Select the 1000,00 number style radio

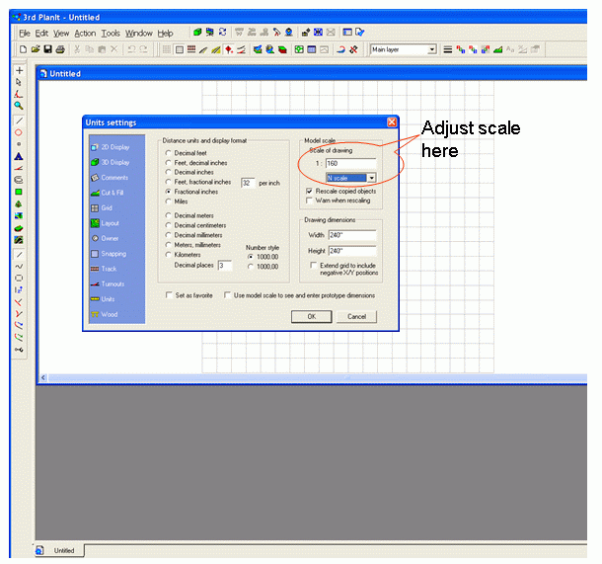(251, 267)
